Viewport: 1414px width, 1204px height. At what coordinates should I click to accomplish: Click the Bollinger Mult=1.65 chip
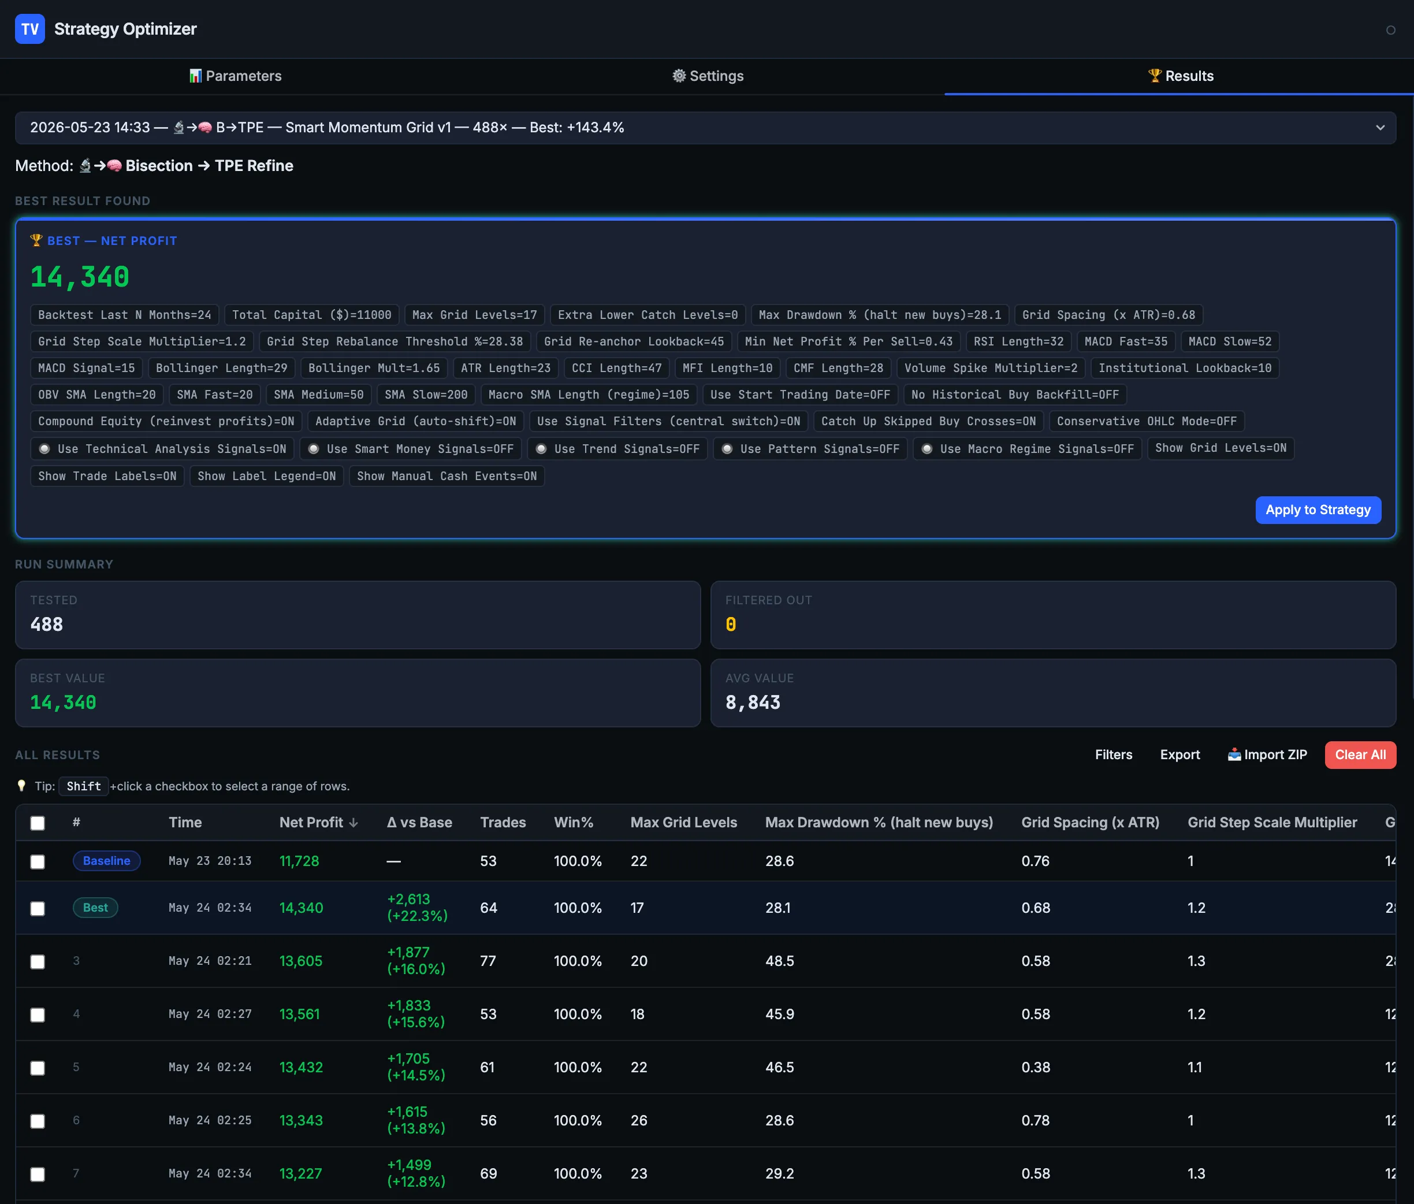(374, 368)
